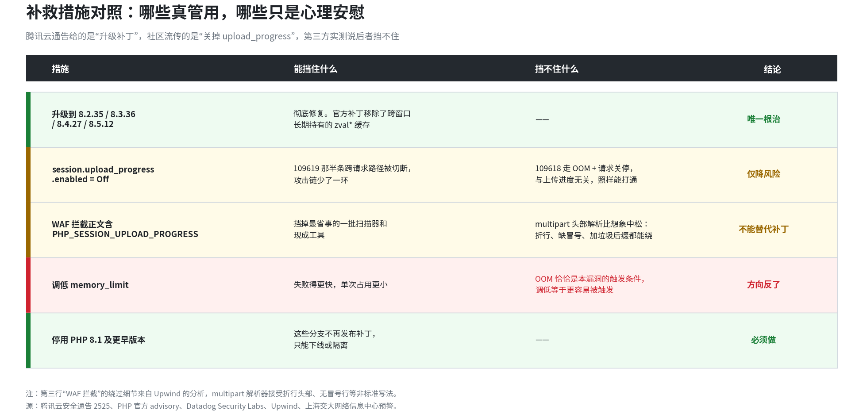Click the 升级到 8.2.35 / 8.3.36 measure cell

(94, 119)
